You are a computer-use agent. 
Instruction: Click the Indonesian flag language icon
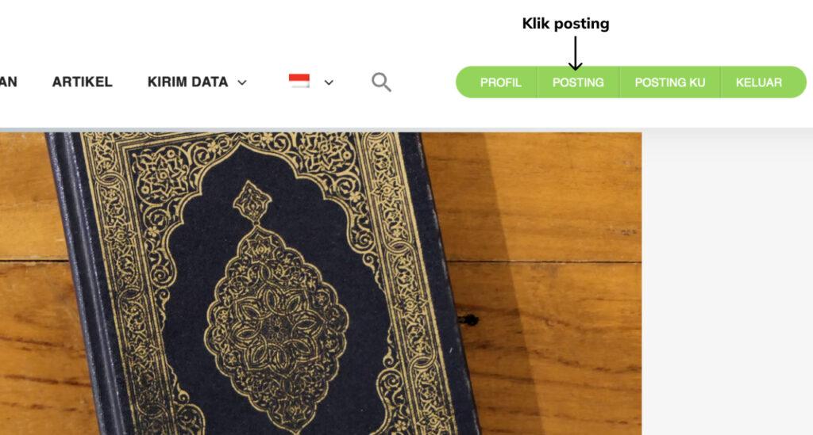pyautogui.click(x=299, y=81)
